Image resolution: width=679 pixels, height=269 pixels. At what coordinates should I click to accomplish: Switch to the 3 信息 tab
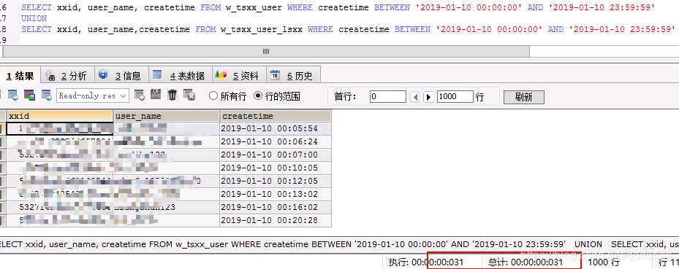click(x=121, y=76)
